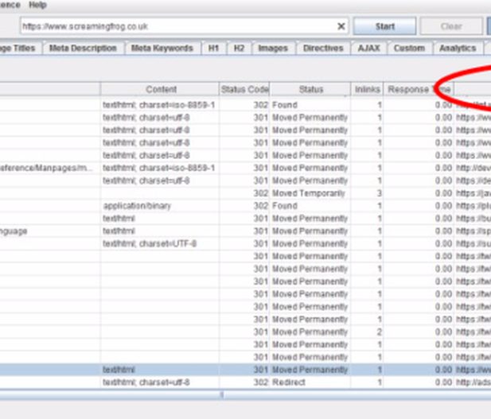
Task: Sort by the Response Time column header
Action: pyautogui.click(x=419, y=89)
